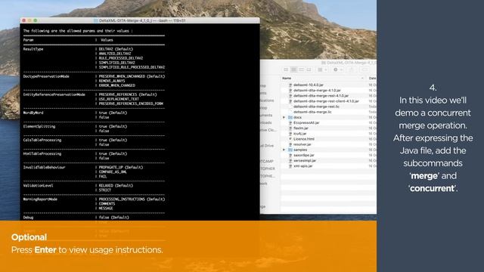Click the jar icon beside icu4j.jar

coord(290,134)
